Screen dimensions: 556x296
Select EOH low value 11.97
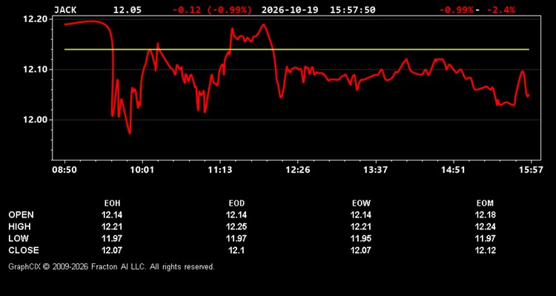[x=112, y=238]
